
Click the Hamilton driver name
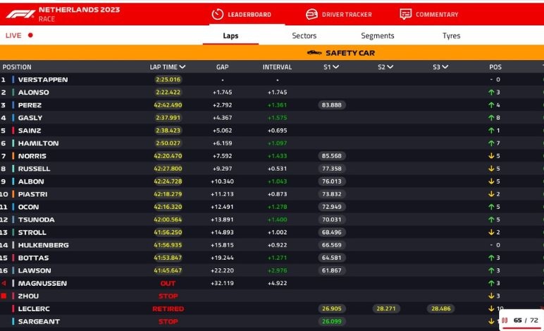pos(38,143)
